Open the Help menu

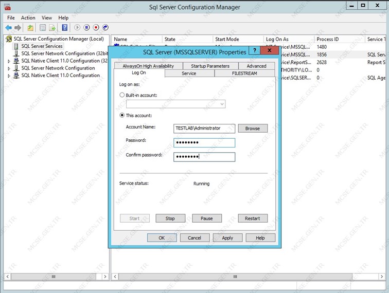63,18
